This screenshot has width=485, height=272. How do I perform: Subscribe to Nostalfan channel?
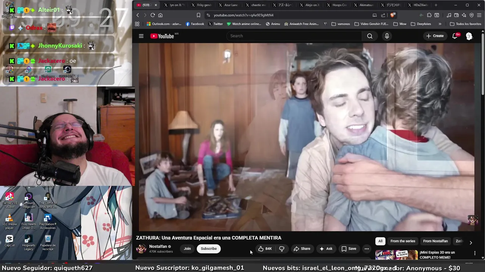[209, 249]
